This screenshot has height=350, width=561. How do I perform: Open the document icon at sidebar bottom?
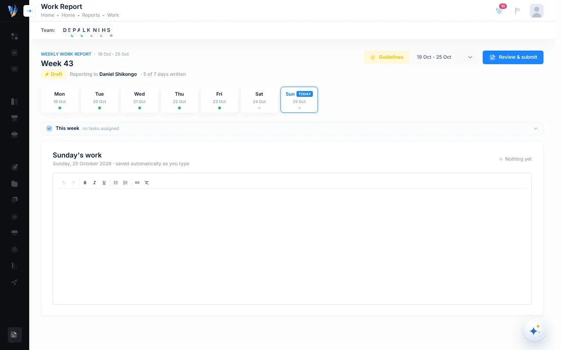click(14, 334)
